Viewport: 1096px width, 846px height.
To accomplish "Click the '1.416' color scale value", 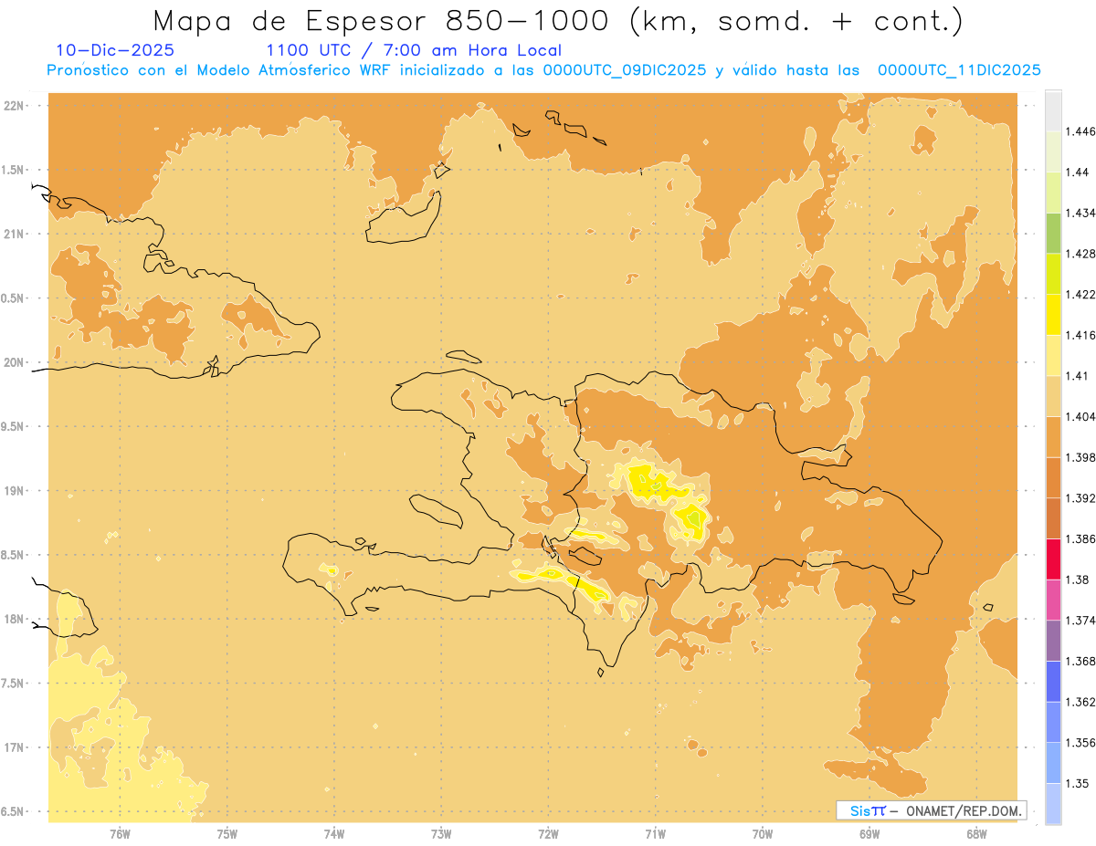I will (1081, 335).
